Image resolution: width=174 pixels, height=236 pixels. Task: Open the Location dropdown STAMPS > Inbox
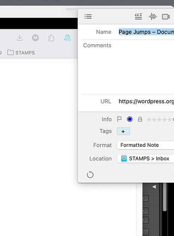point(145,159)
